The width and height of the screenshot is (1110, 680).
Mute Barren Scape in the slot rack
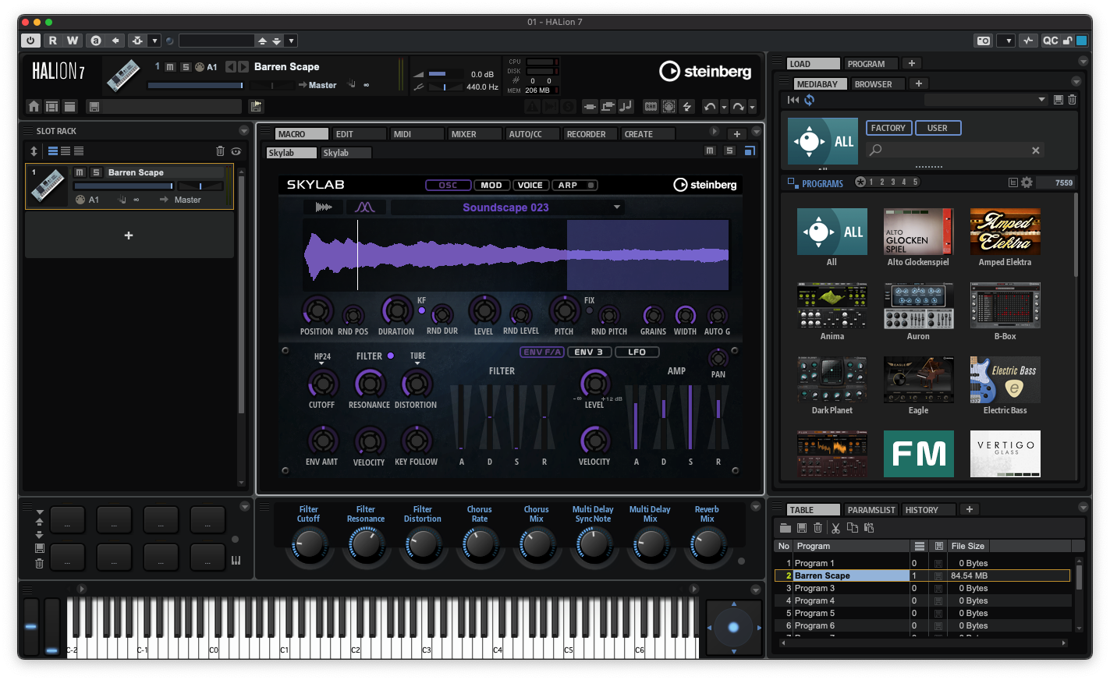(79, 172)
